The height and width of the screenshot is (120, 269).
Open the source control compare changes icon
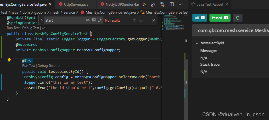[x=162, y=4]
